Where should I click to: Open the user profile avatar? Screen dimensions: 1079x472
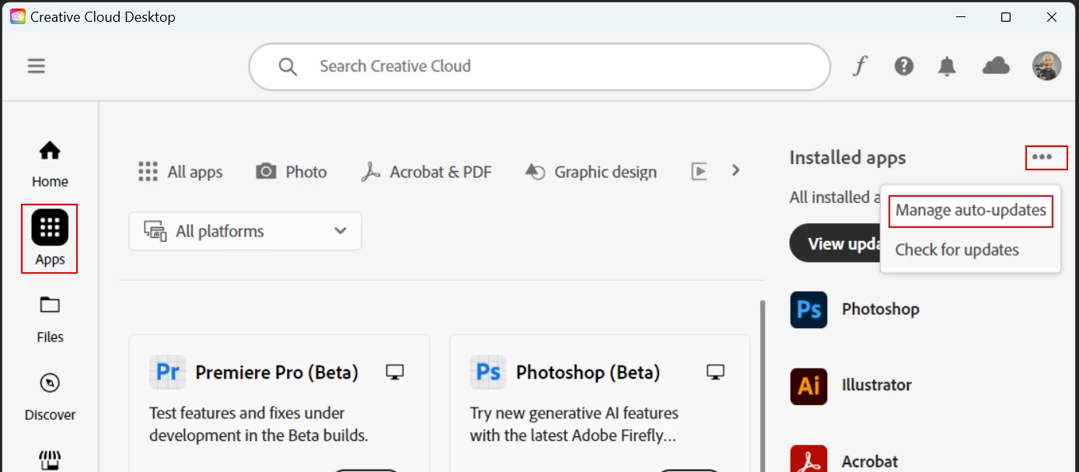click(1046, 66)
